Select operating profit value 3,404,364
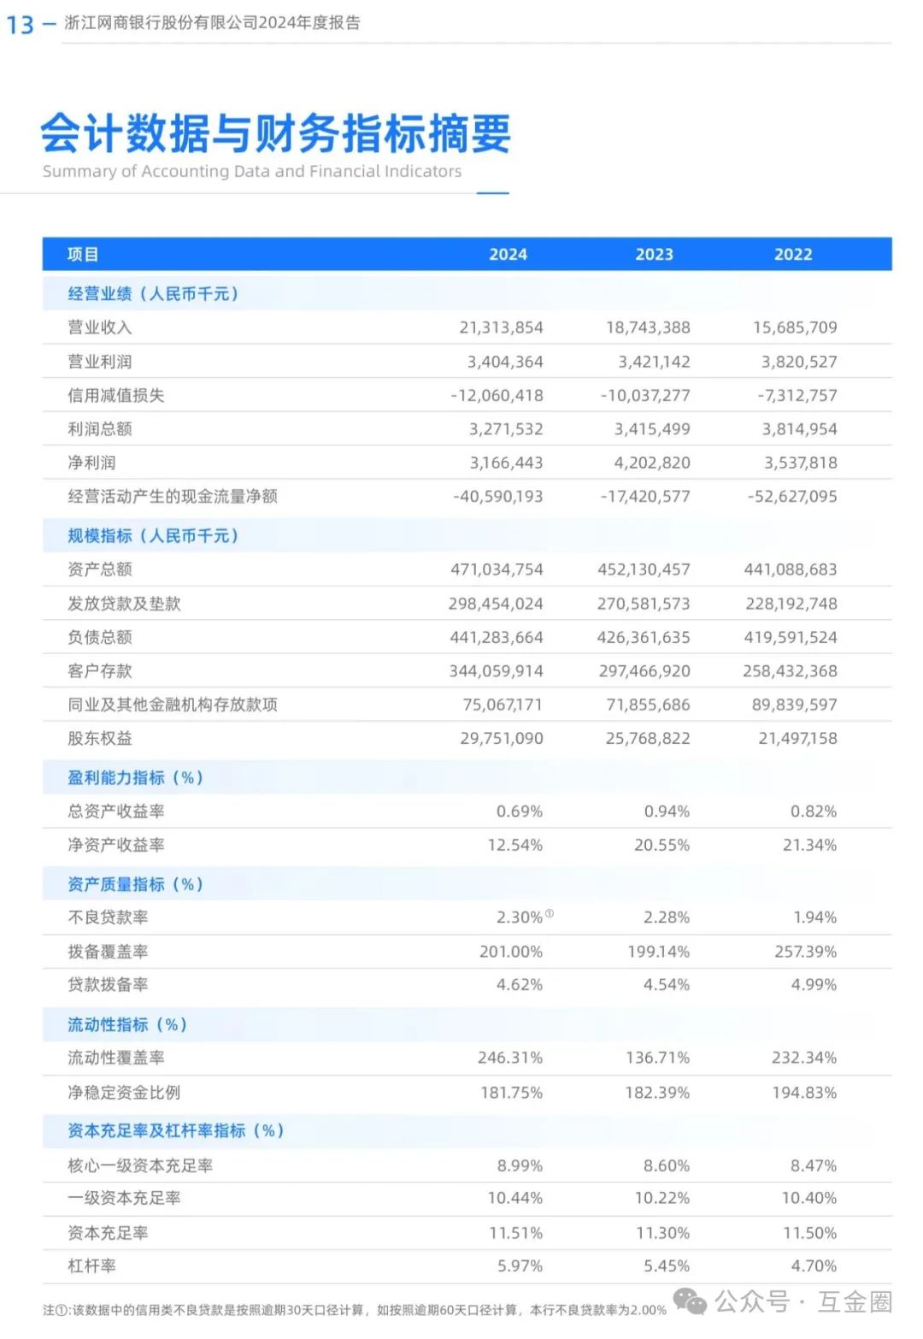This screenshot has height=1339, width=923. coord(505,362)
